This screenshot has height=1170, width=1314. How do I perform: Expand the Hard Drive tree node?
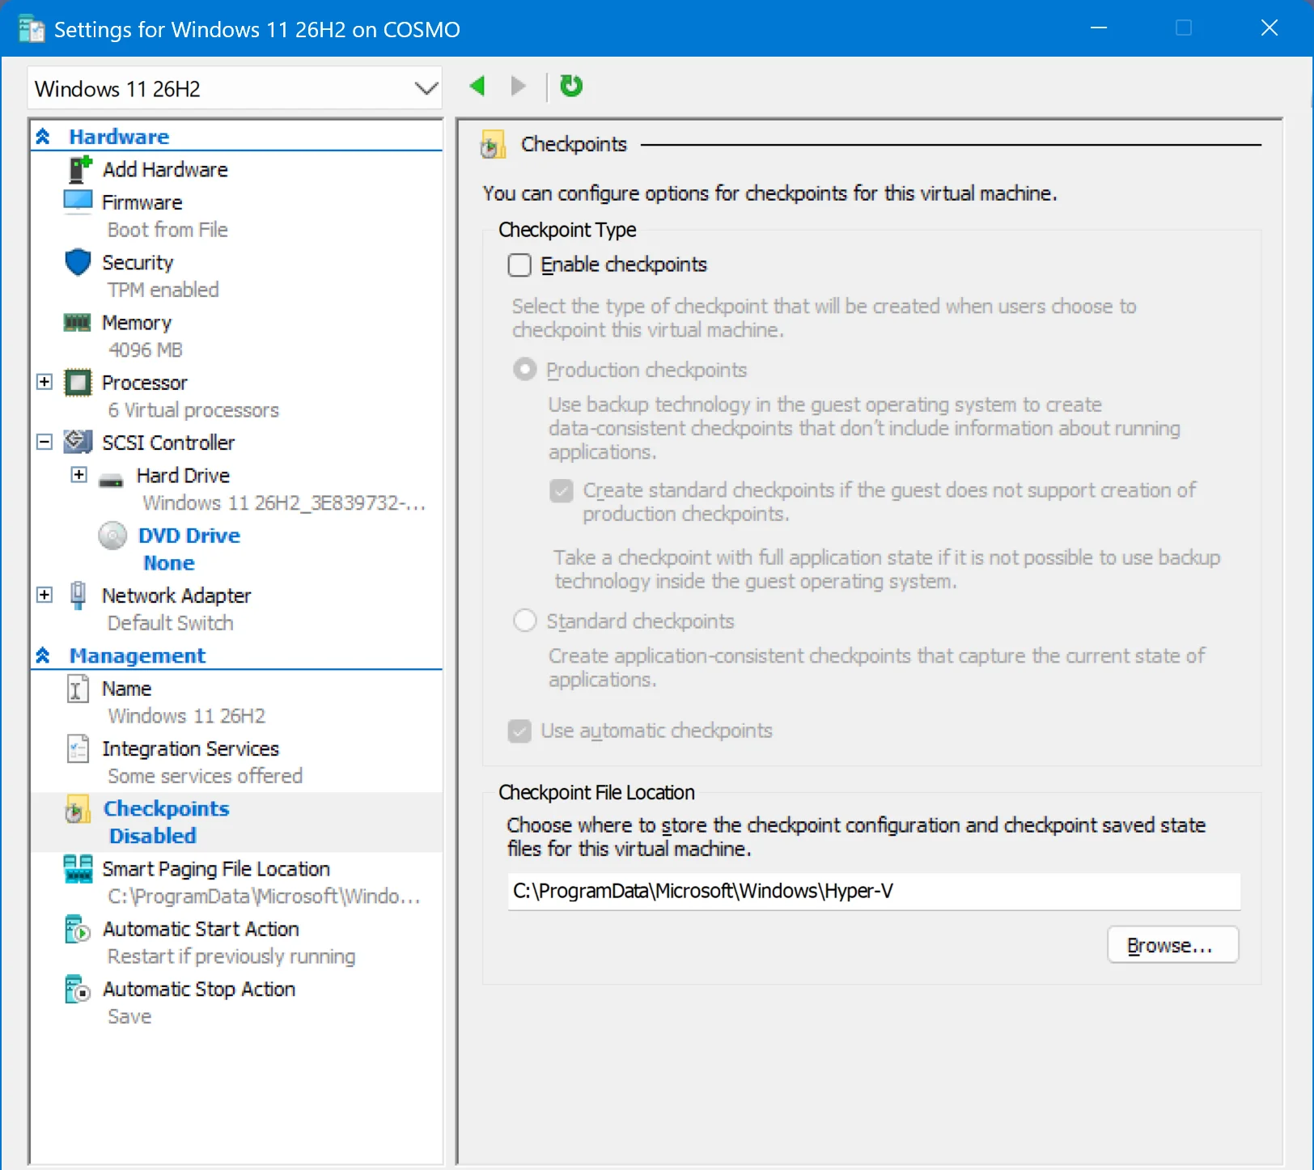point(78,475)
